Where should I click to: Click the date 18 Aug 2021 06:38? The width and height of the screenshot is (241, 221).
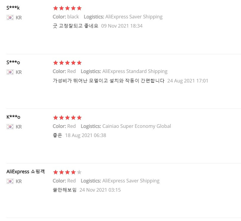(86, 135)
